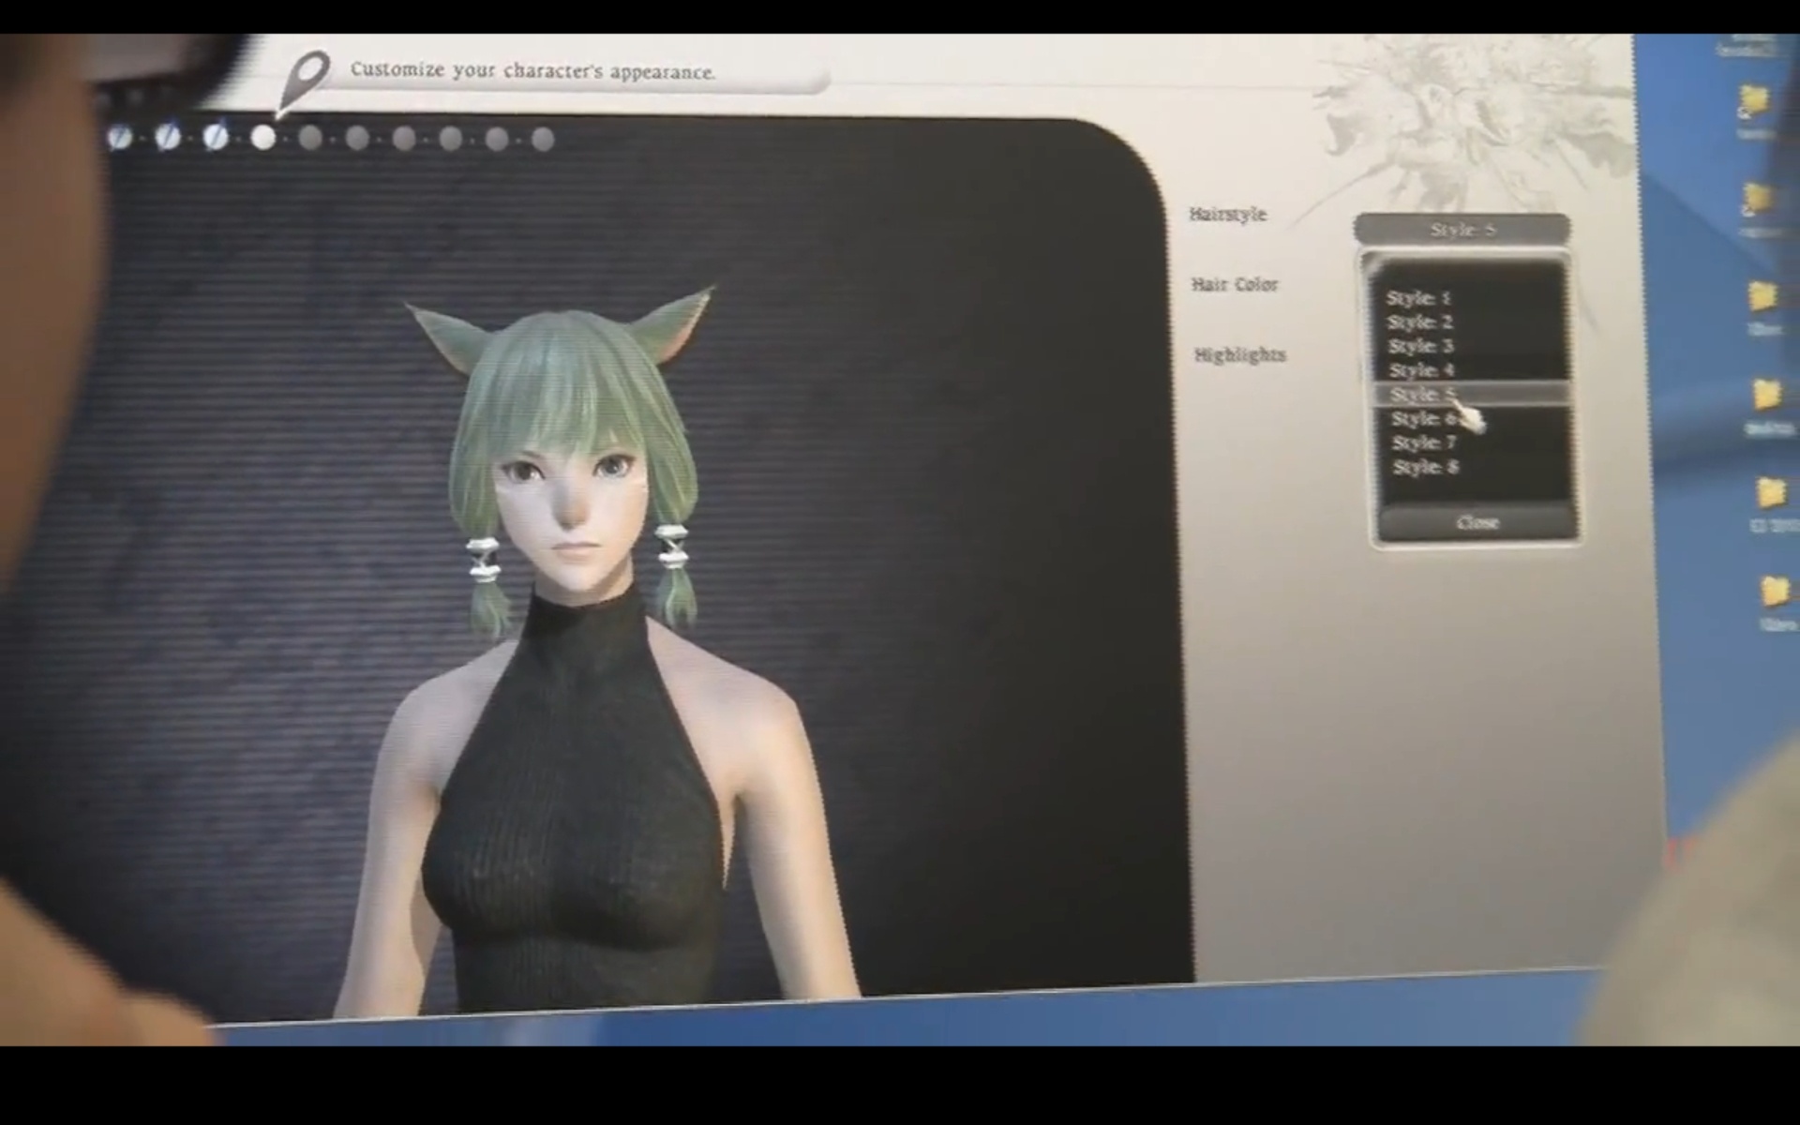Go to third checked step dot
This screenshot has width=1800, height=1125.
coord(216,138)
